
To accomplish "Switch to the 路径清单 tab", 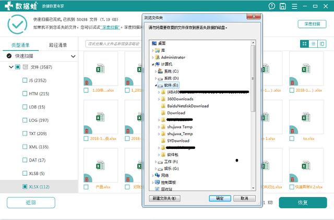I will pyautogui.click(x=58, y=45).
